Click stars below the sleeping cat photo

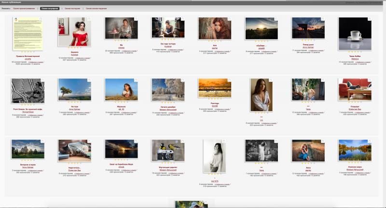point(75,163)
